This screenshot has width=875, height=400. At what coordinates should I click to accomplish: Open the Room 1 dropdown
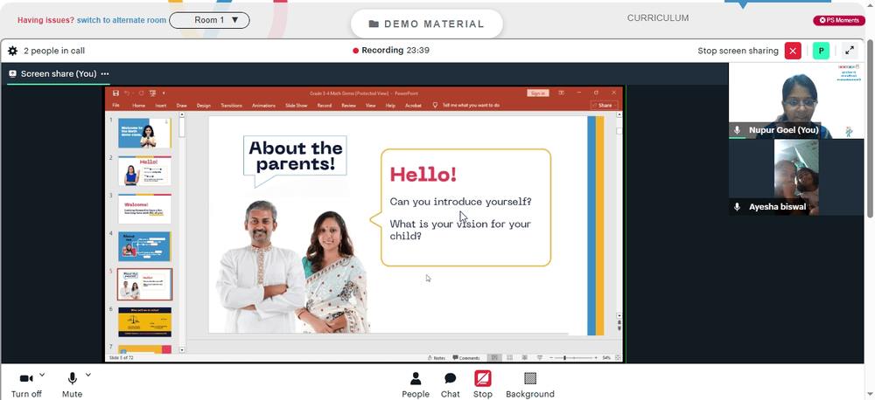[209, 21]
